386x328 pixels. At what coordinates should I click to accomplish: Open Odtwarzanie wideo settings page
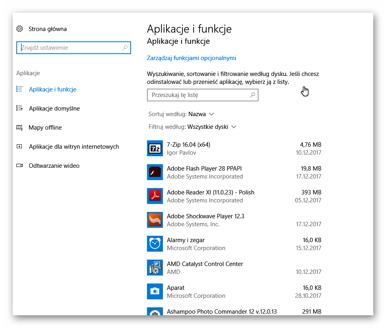[54, 166]
